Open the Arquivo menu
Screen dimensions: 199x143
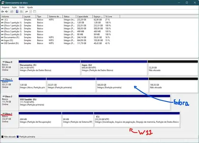click(x=6, y=7)
